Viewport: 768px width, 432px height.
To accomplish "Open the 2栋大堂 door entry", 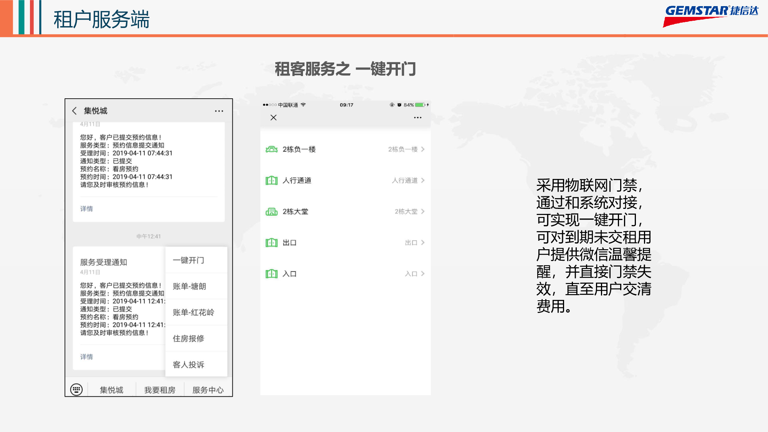I will tap(345, 212).
